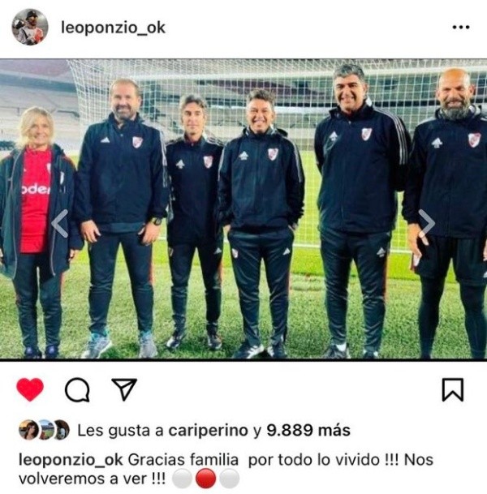Open comments with the speech bubble icon
The width and height of the screenshot is (487, 494).
click(77, 389)
